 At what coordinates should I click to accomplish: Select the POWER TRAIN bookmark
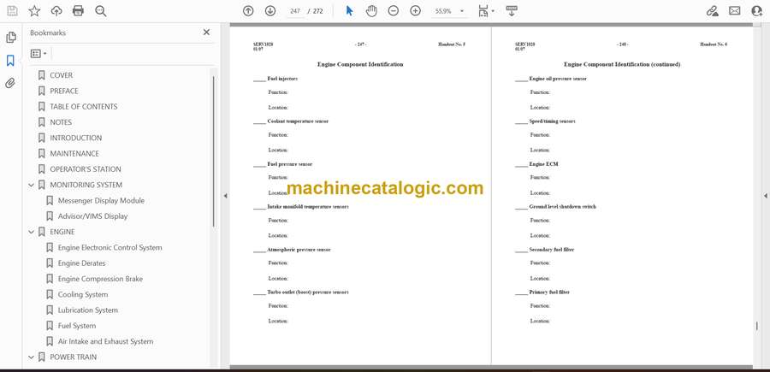click(74, 357)
